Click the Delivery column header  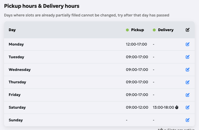click(x=165, y=30)
